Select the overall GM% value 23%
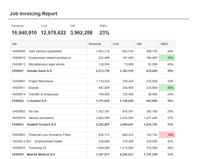Viewport: 199px width, 159px height. point(104,33)
